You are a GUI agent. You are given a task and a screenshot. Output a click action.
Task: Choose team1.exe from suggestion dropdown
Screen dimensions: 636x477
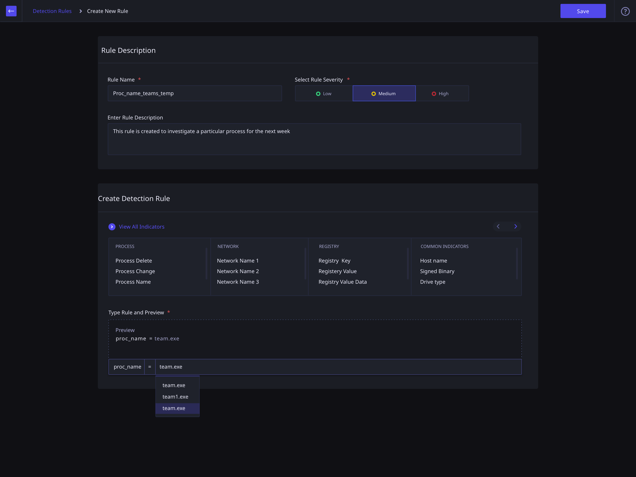(175, 397)
